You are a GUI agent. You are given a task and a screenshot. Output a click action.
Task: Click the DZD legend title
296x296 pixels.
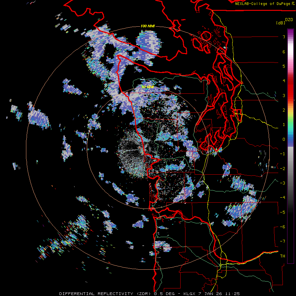tap(289, 20)
